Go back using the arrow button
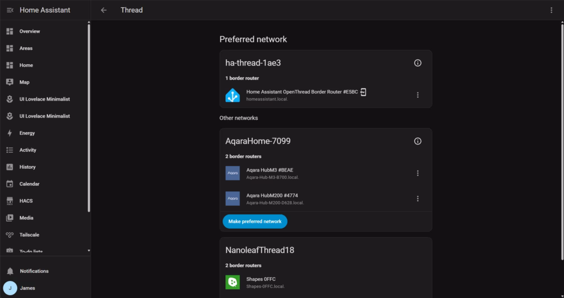Image resolution: width=564 pixels, height=298 pixels. pos(104,10)
